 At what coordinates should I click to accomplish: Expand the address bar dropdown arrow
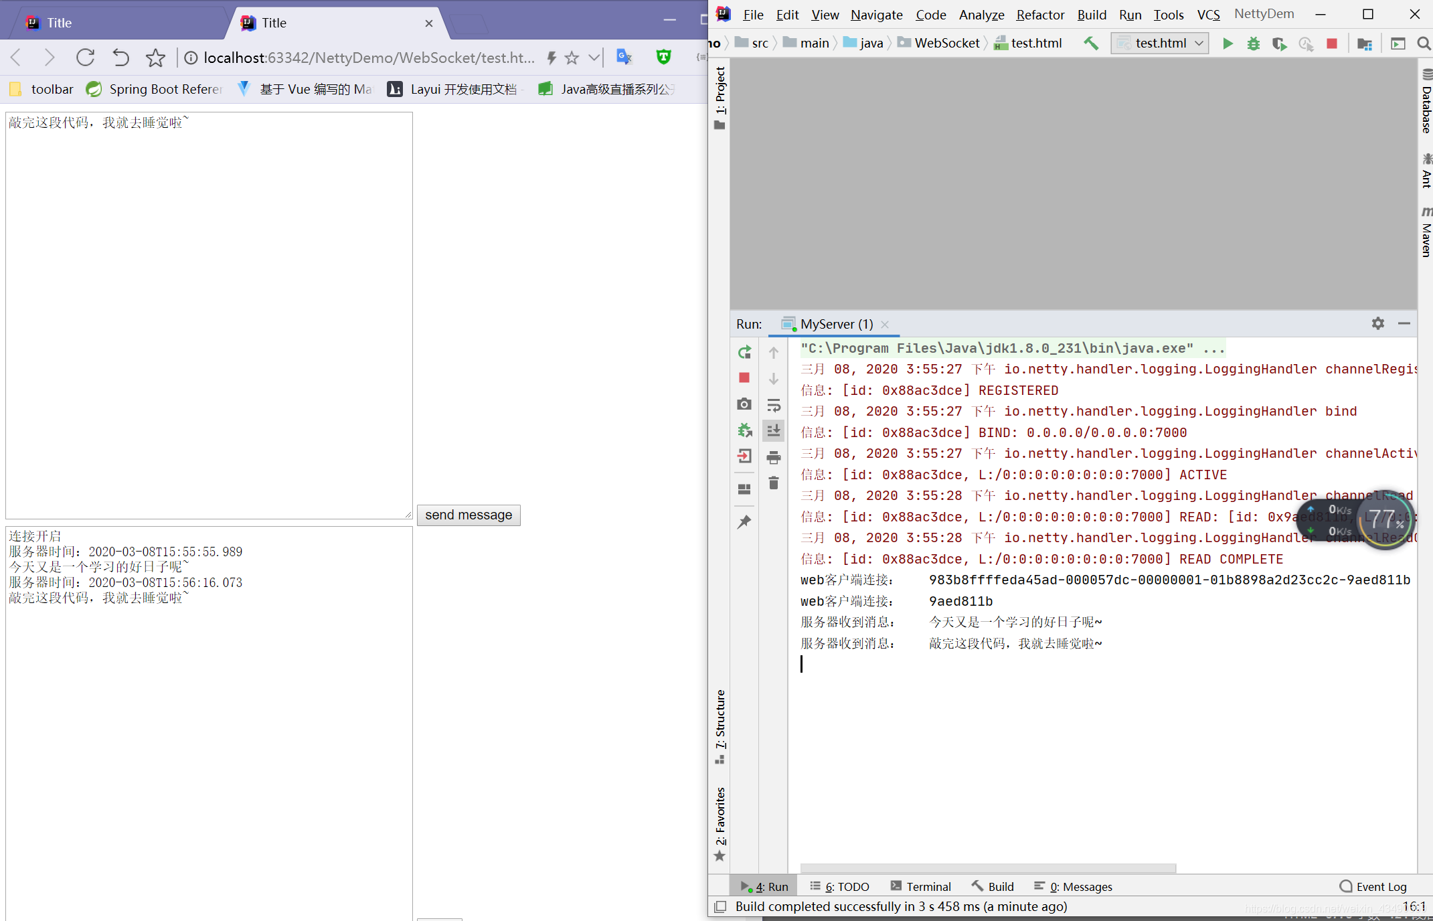pos(594,58)
